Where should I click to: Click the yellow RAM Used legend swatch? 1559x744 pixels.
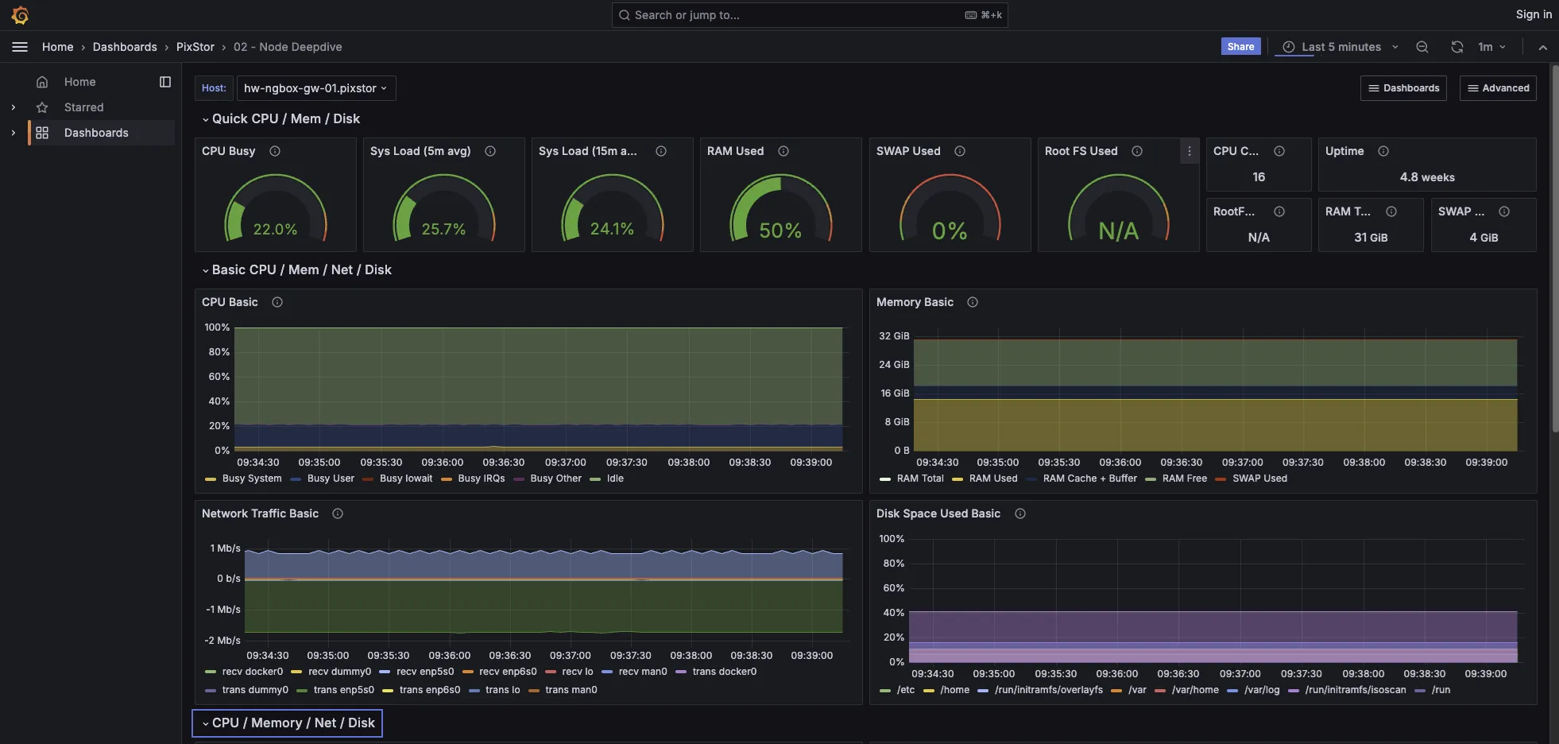coord(957,479)
